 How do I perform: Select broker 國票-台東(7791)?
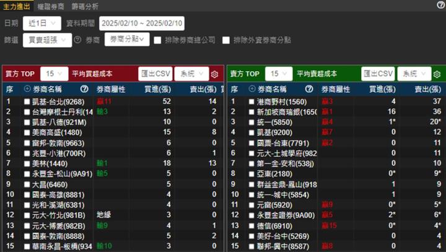[283, 143]
